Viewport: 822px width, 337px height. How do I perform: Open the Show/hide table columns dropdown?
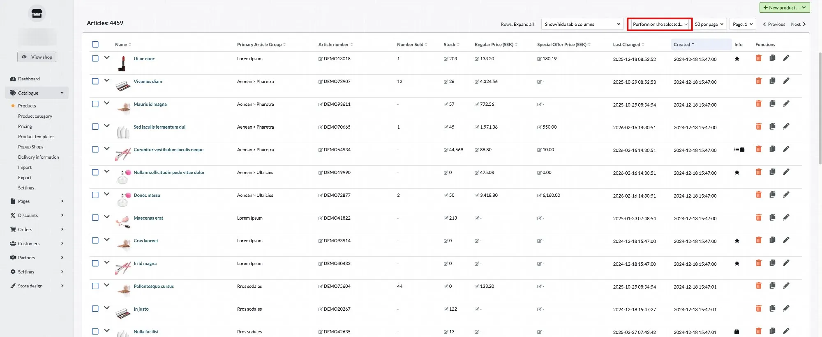click(582, 24)
